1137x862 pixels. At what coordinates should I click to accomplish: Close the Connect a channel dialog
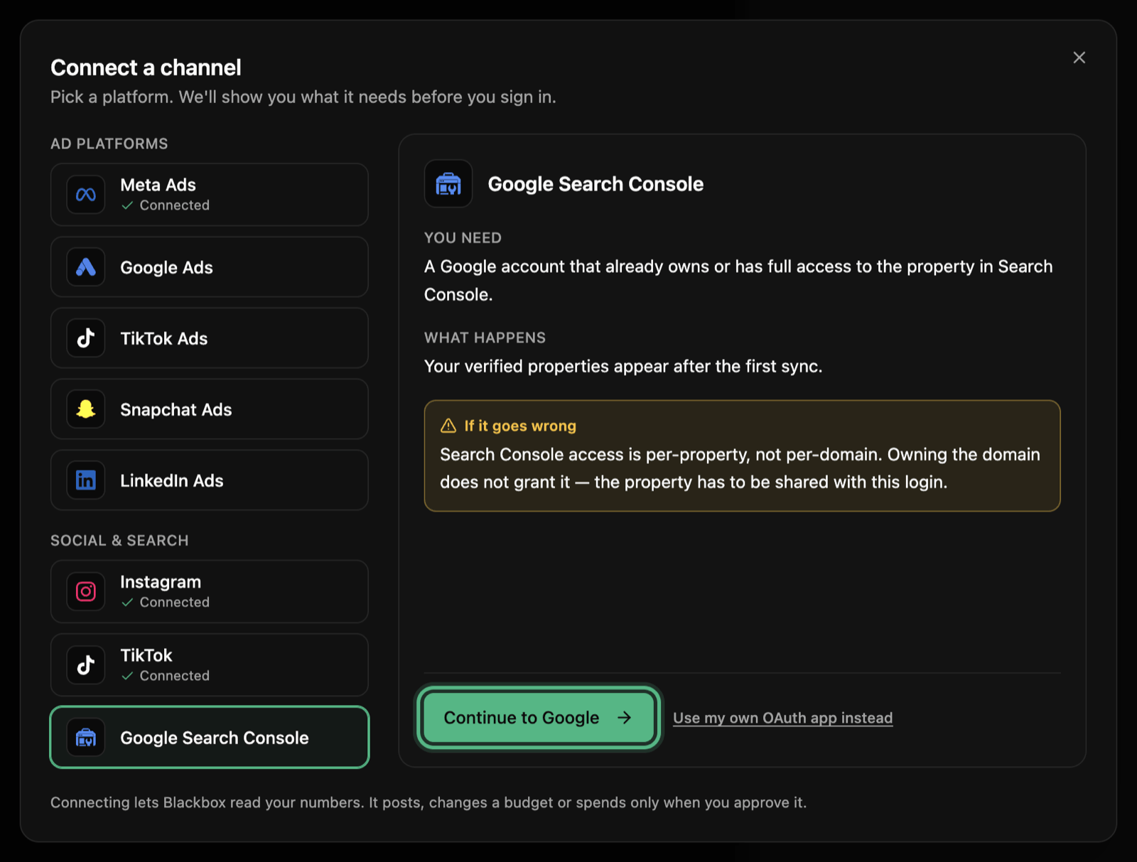1079,58
